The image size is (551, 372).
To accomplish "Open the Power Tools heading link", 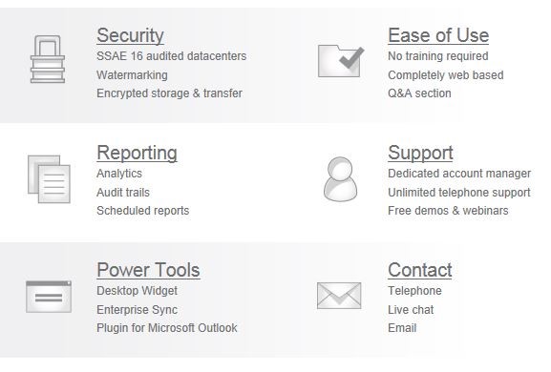I will pos(148,270).
